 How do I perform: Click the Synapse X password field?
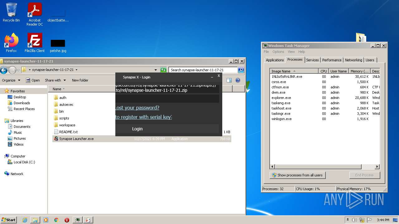[x=167, y=99]
